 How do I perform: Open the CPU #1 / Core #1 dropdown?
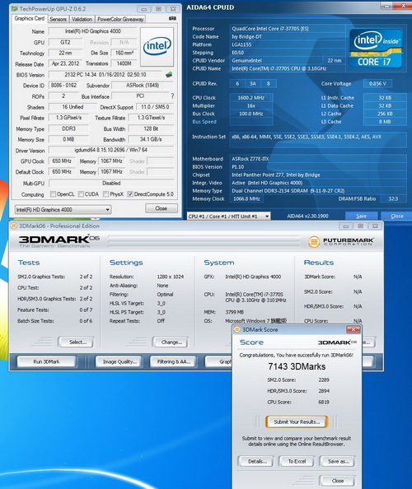click(x=229, y=217)
